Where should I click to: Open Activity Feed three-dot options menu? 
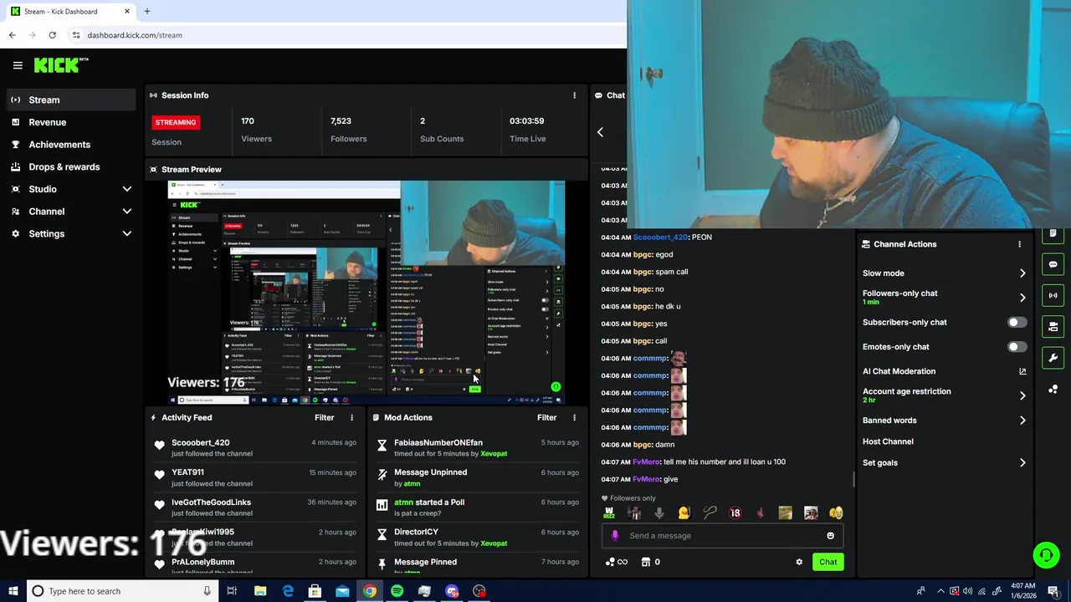coord(351,417)
